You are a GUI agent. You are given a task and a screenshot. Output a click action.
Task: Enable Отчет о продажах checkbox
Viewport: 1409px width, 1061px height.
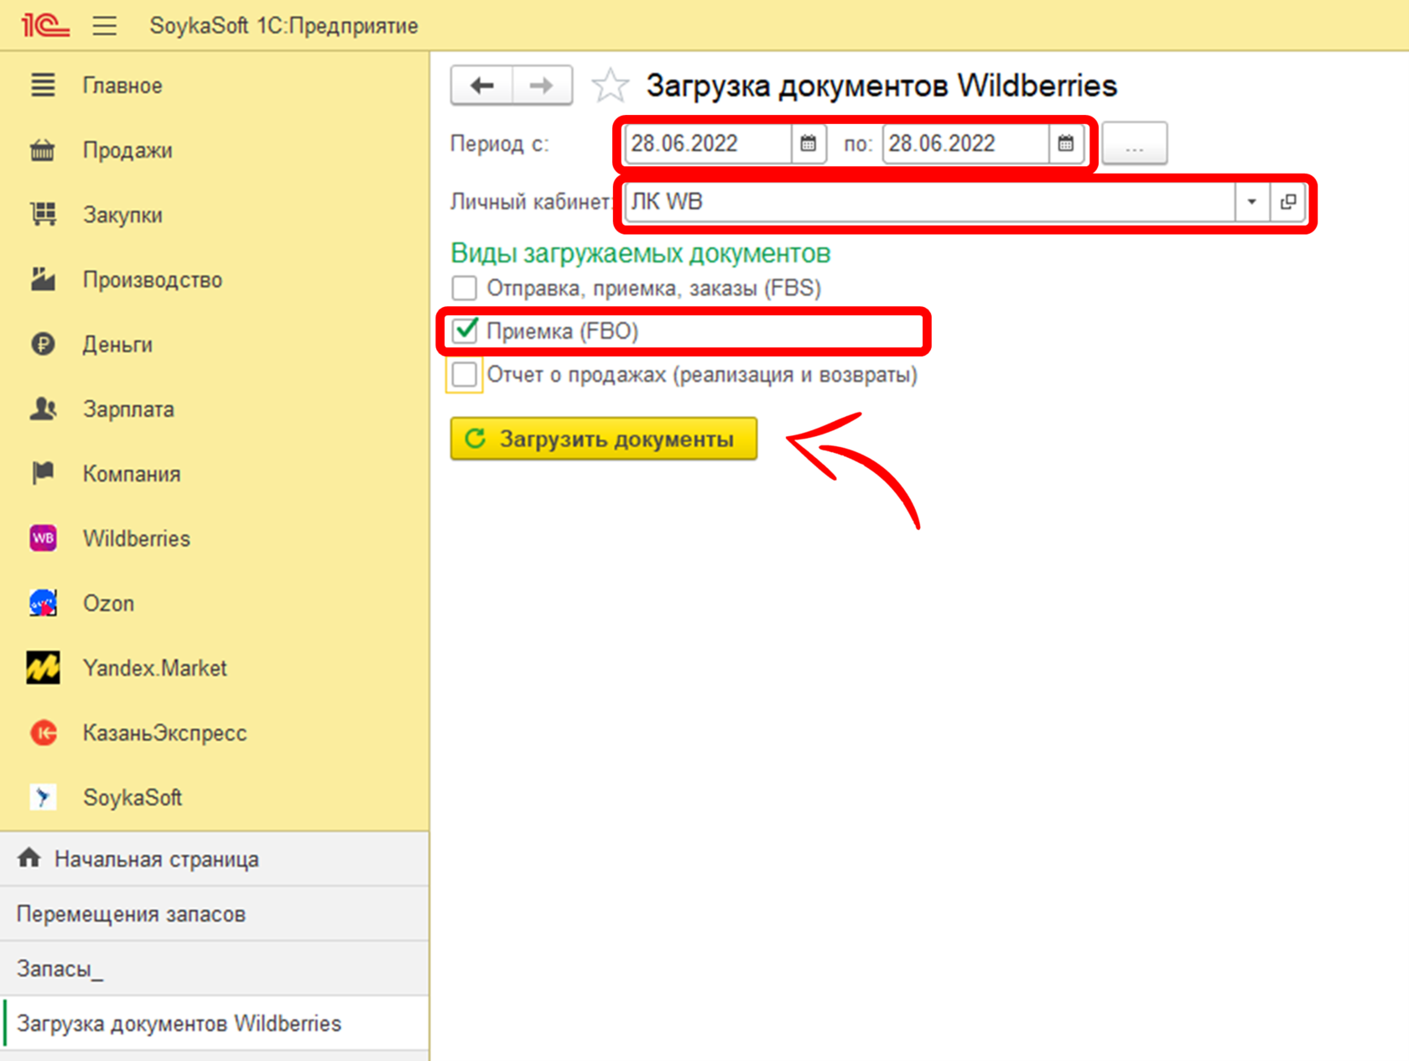[x=465, y=374]
